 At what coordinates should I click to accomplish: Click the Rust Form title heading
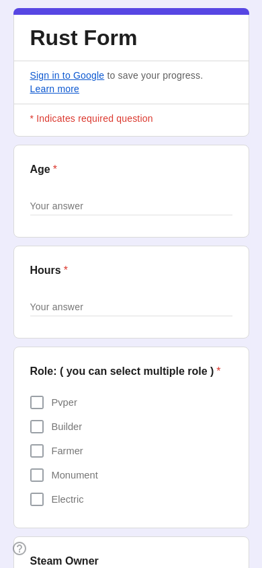[x=83, y=38]
